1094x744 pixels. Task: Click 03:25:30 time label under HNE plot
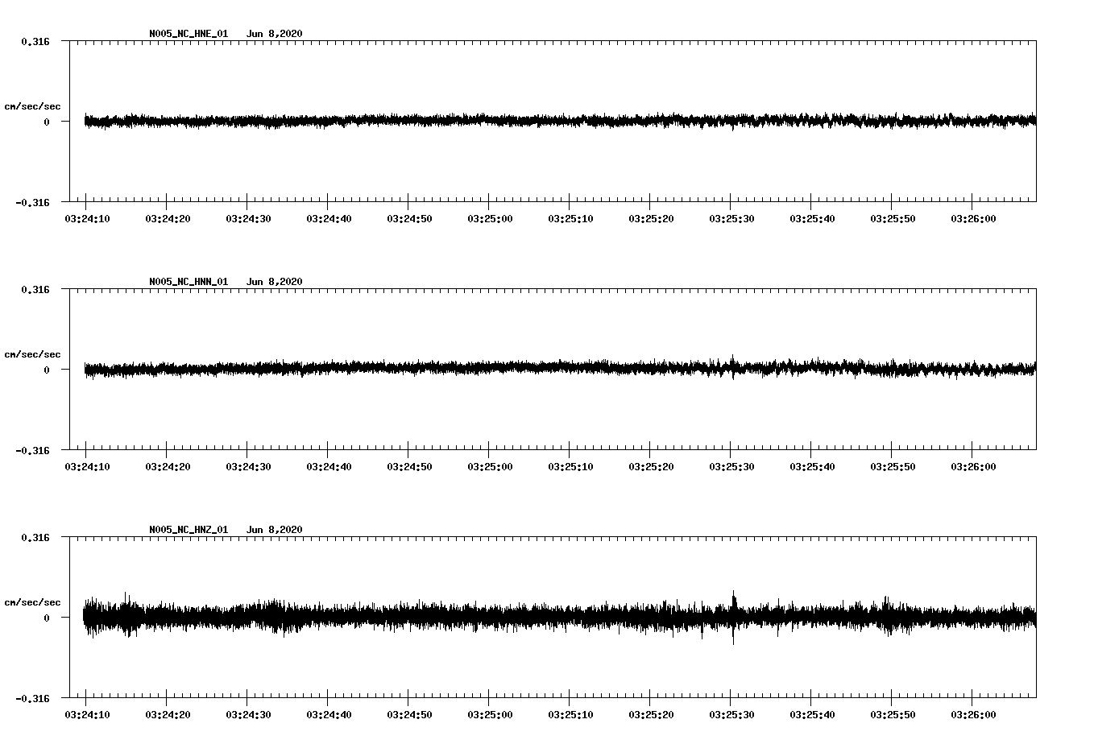tap(731, 219)
